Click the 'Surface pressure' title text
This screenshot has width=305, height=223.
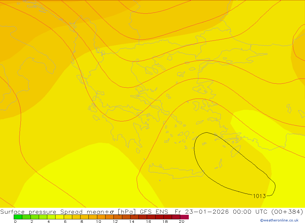[x=28, y=211]
